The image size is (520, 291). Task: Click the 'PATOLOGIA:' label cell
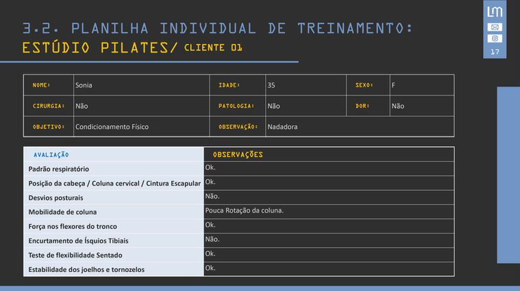238,106
